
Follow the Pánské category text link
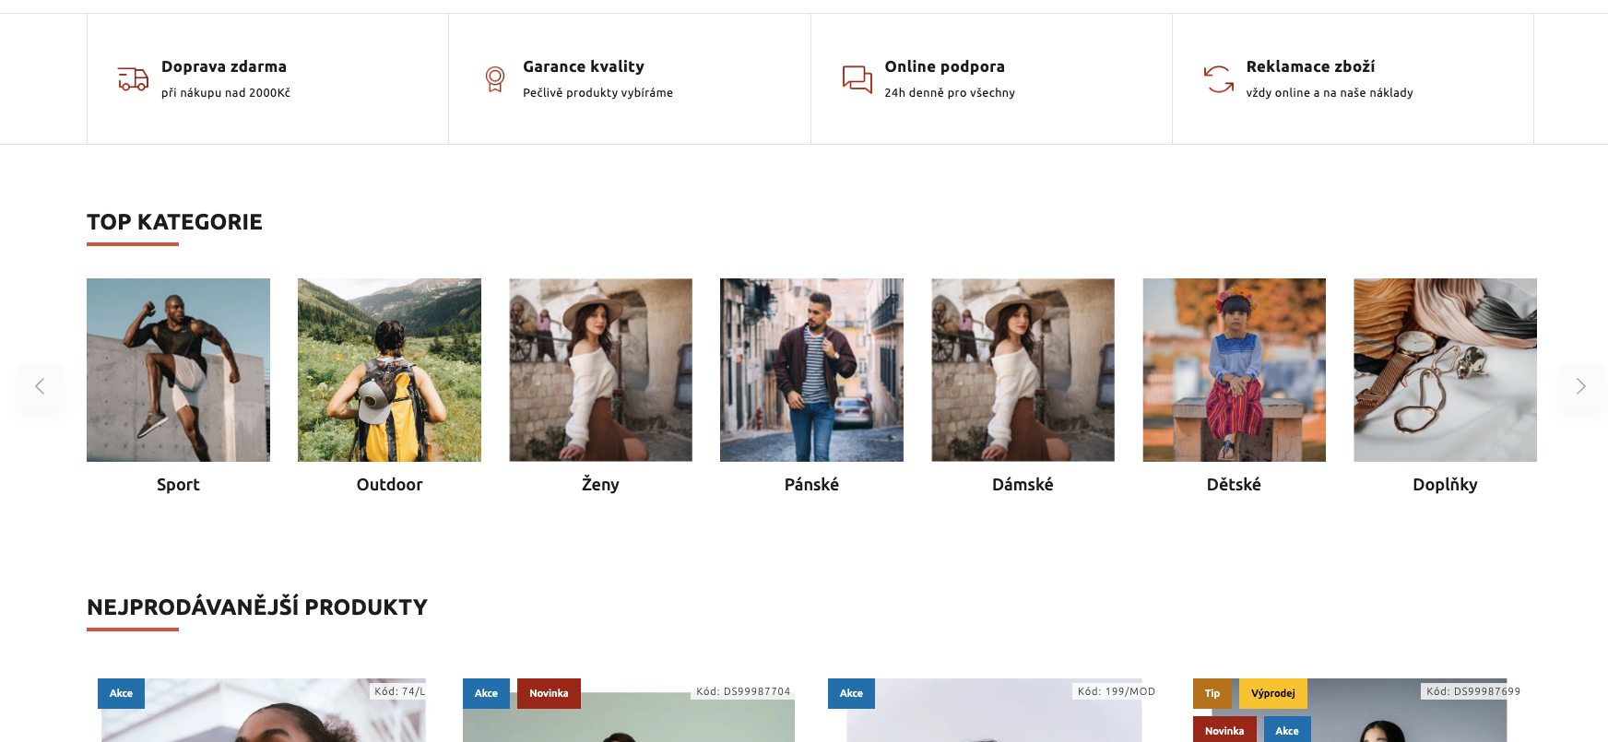pos(811,485)
